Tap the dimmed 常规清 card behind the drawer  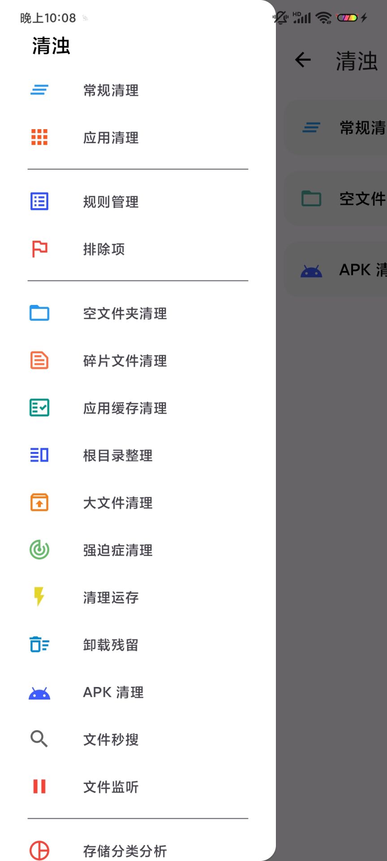tap(336, 128)
